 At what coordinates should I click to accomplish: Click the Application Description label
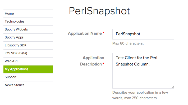[x=92, y=61]
